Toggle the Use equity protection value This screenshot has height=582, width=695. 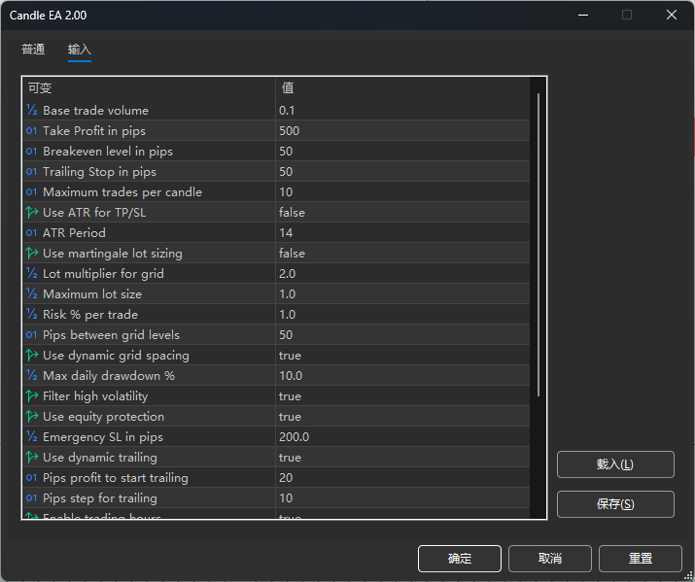290,417
